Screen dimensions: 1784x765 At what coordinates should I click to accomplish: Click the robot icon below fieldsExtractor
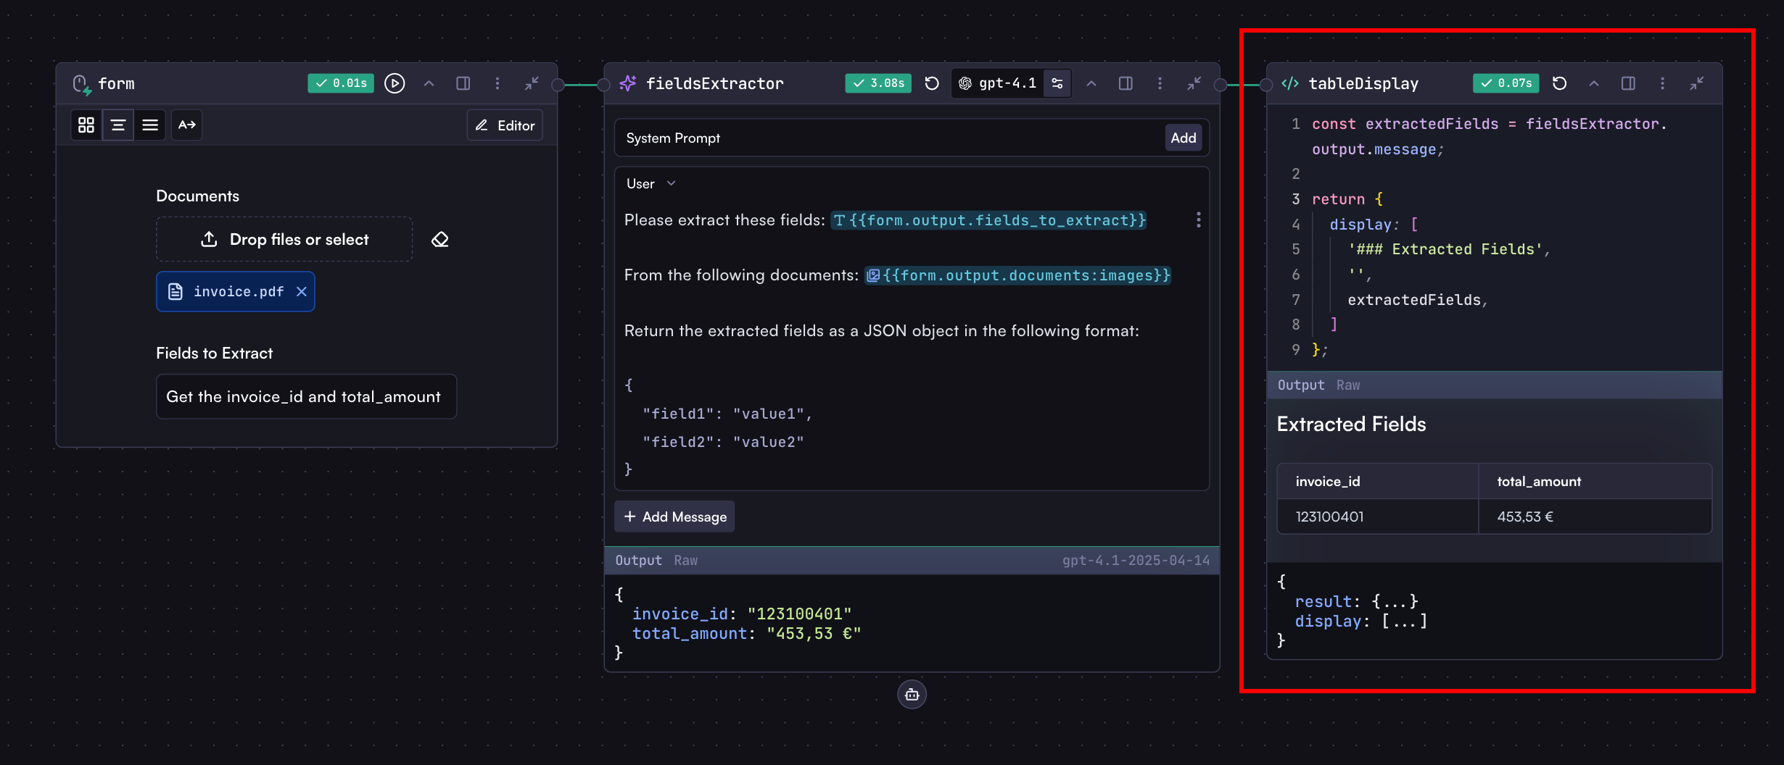click(x=912, y=695)
